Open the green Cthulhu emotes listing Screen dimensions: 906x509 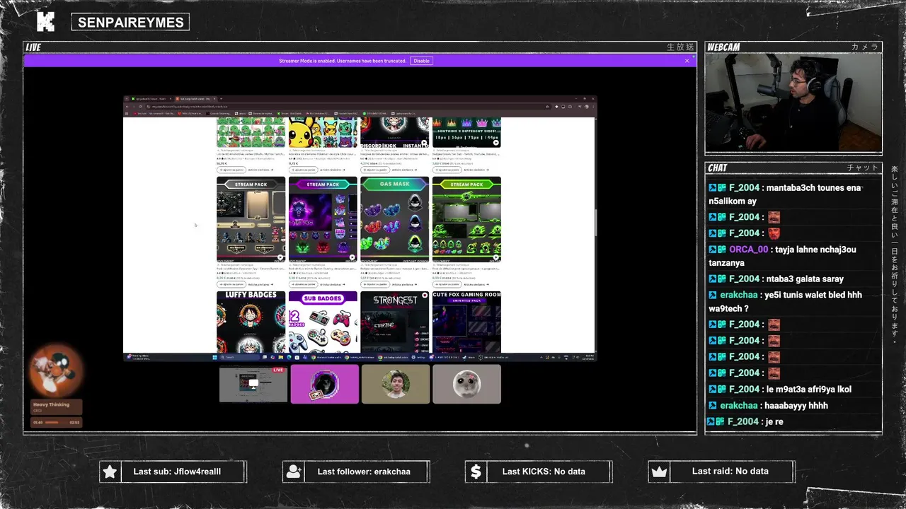251,132
